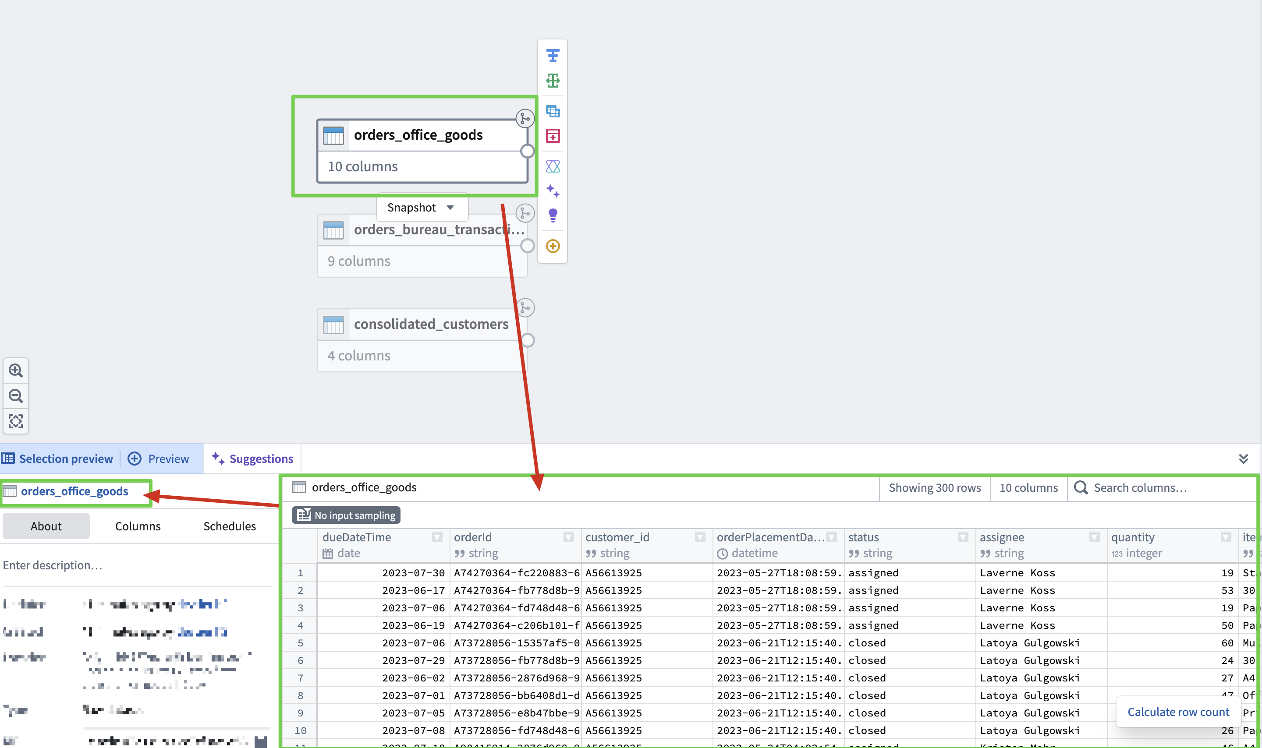Click branch icon on orders_office_goods node
Screen dimensions: 1262x748
[x=525, y=118]
